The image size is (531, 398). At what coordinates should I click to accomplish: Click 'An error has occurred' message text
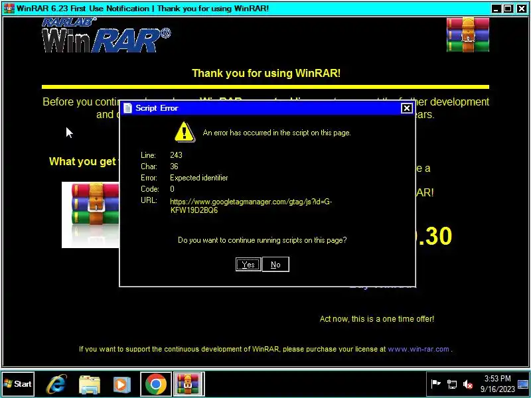point(277,133)
